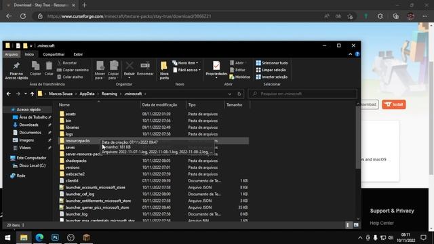The width and height of the screenshot is (434, 244).
Task: Open Photoshop from taskbar
Action: pos(55,237)
